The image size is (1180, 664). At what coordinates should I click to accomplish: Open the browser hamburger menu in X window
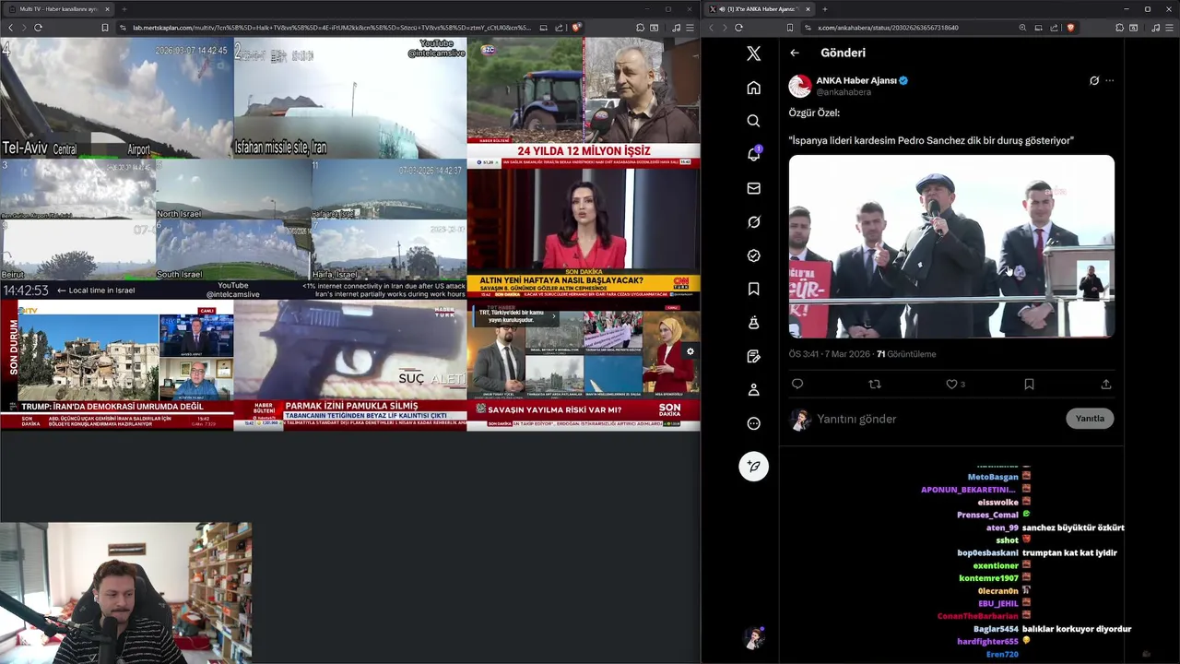[x=1170, y=28]
